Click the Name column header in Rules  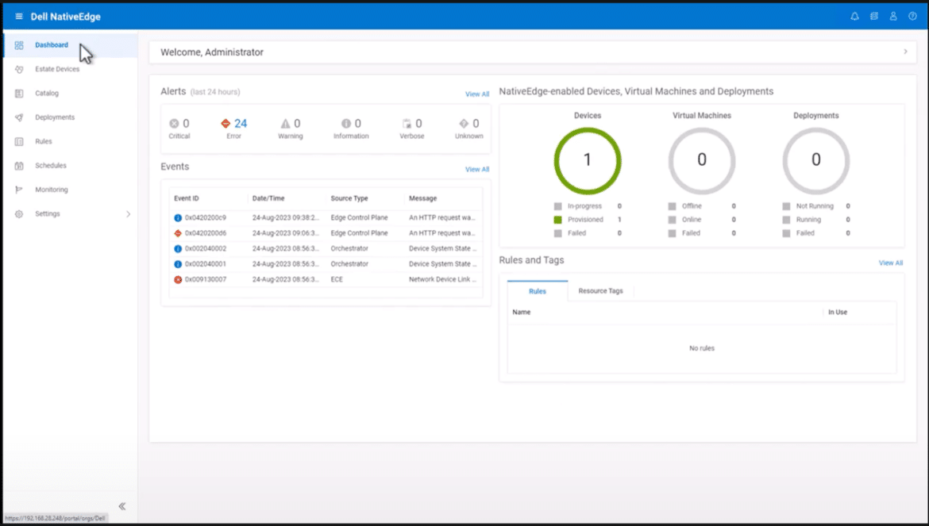(x=522, y=312)
